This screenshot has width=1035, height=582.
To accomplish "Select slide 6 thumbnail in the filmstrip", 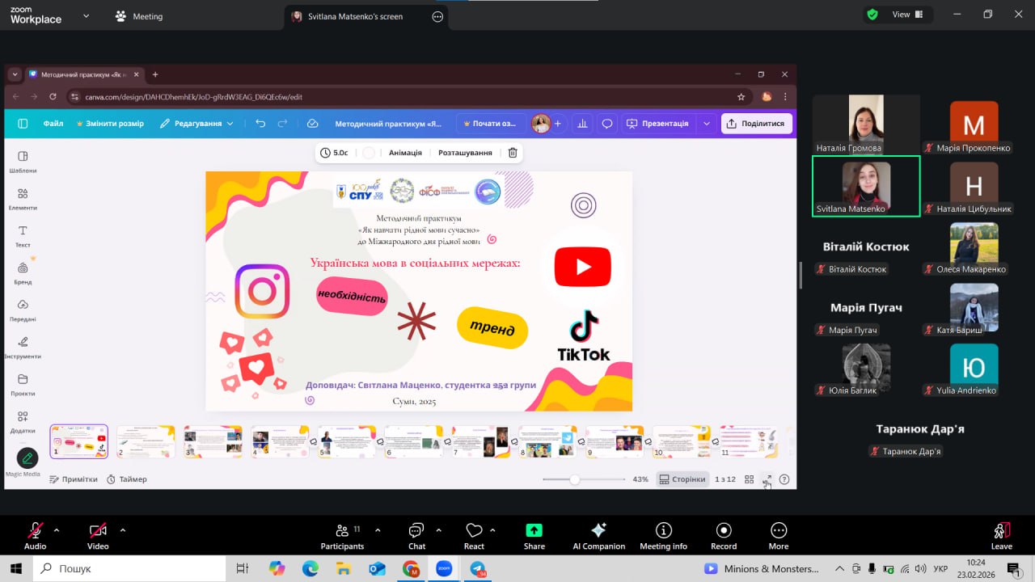I will (x=414, y=441).
